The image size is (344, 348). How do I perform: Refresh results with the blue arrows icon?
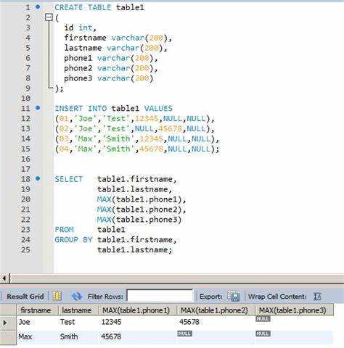pos(77,296)
